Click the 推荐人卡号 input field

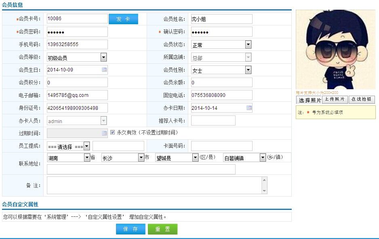[x=213, y=121]
